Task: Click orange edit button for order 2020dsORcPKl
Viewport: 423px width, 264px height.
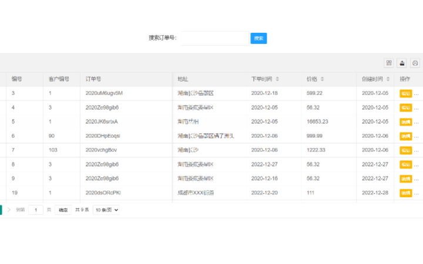Action: click(x=405, y=193)
